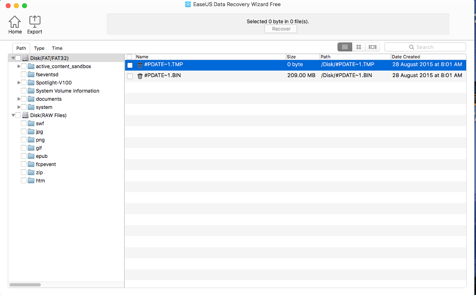Open the Path tab
The image size is (476, 295).
click(x=21, y=48)
